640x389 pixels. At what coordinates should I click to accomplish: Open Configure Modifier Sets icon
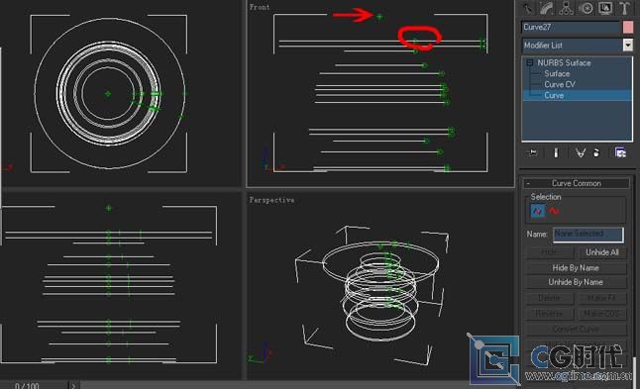pos(620,152)
